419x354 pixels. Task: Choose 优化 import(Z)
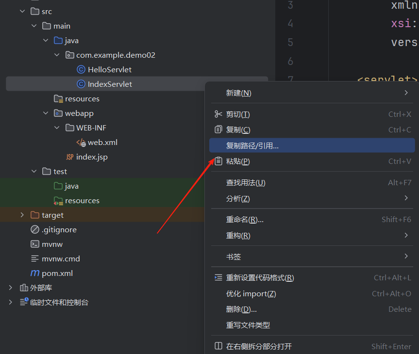coord(312,294)
